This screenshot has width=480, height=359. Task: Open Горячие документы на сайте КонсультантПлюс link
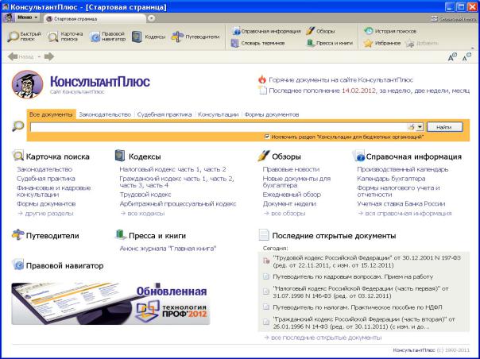(x=341, y=80)
